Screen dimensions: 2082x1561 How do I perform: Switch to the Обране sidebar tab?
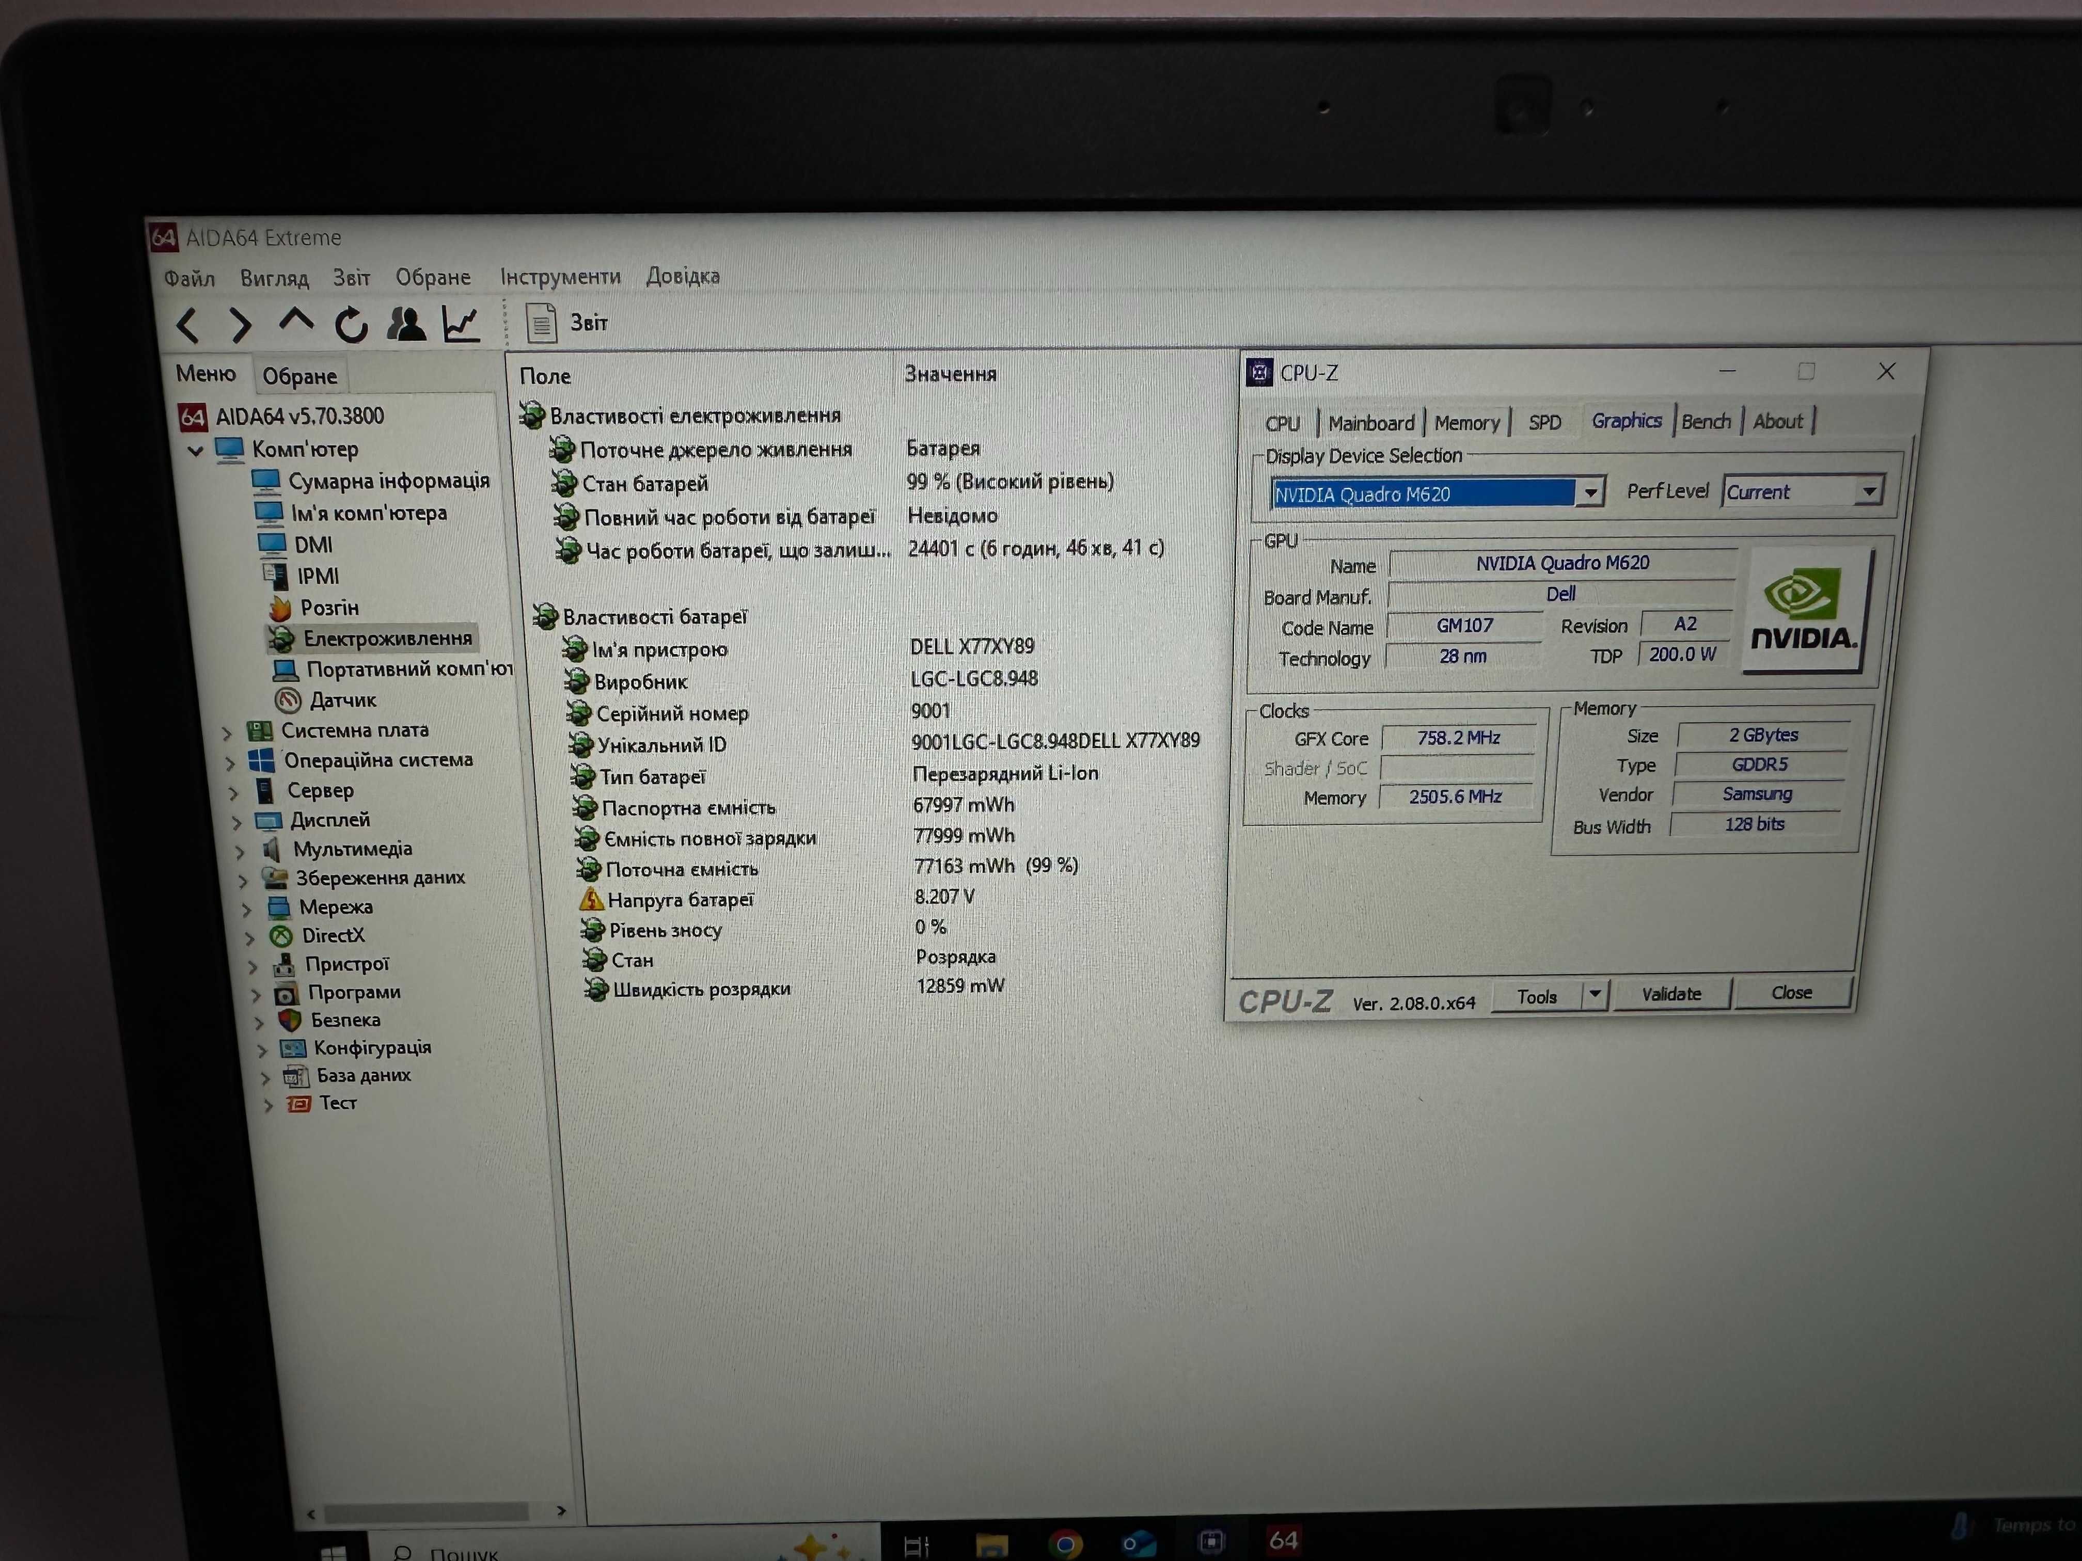pos(299,376)
